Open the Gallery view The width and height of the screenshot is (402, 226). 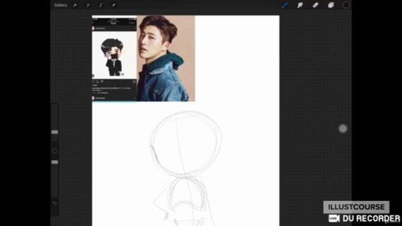60,5
